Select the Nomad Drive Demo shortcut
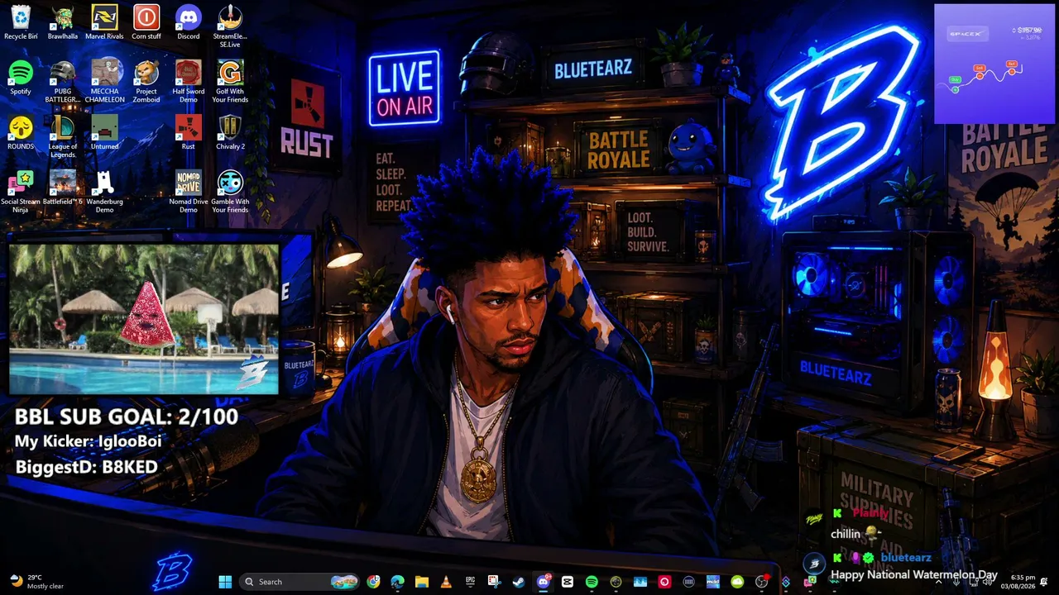 tap(189, 192)
